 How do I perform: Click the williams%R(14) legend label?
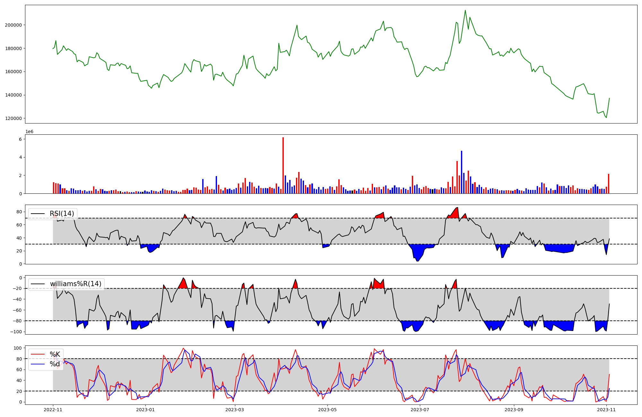[75, 284]
